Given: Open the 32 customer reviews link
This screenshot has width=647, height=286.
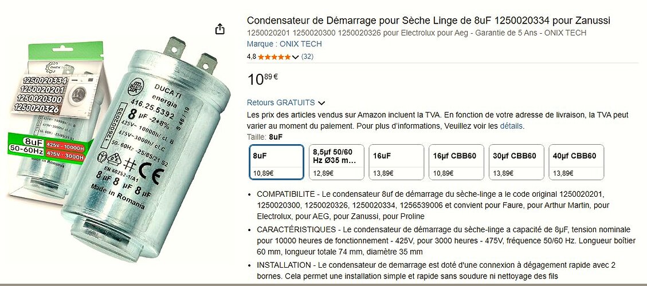Looking at the screenshot, I should tap(307, 57).
